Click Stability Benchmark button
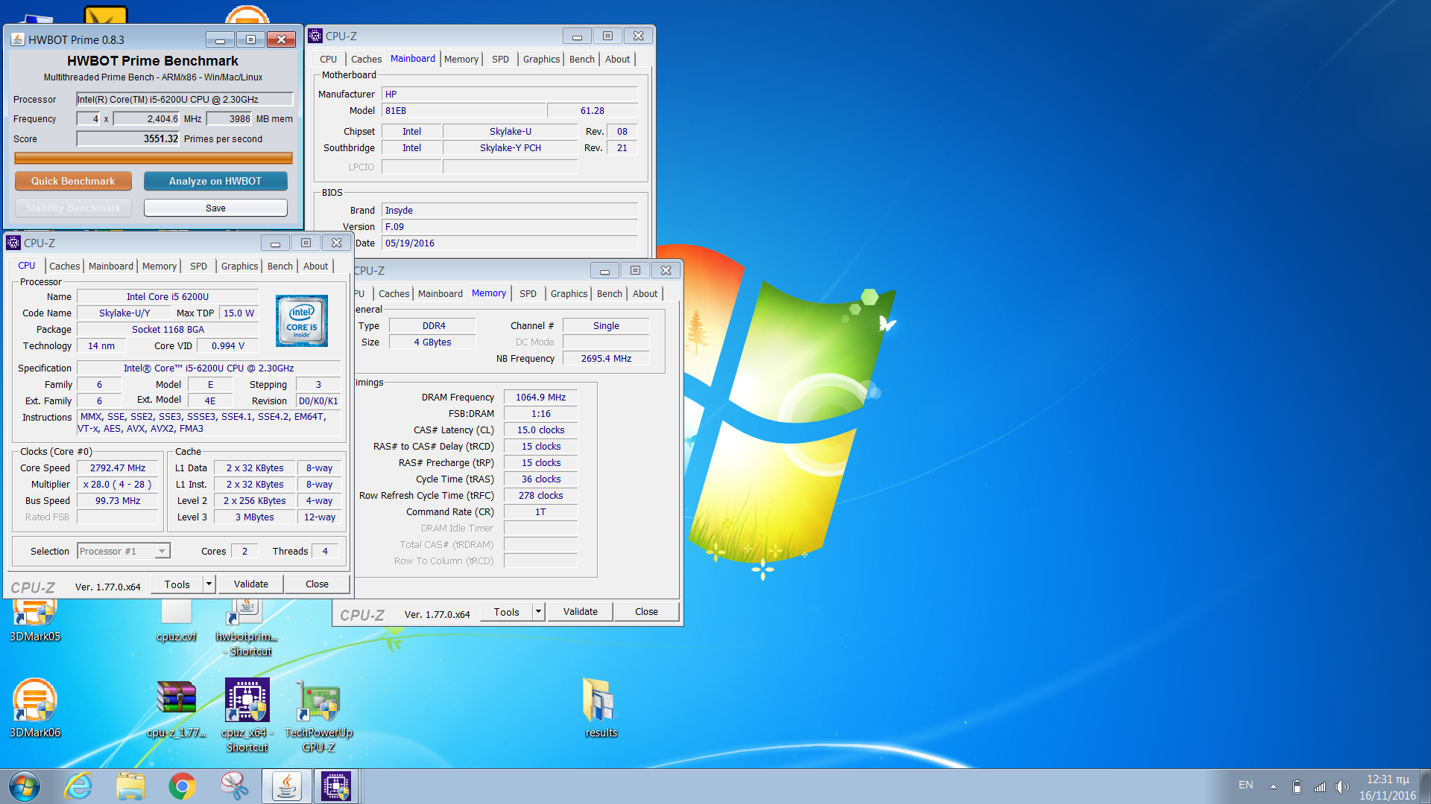 coord(73,208)
